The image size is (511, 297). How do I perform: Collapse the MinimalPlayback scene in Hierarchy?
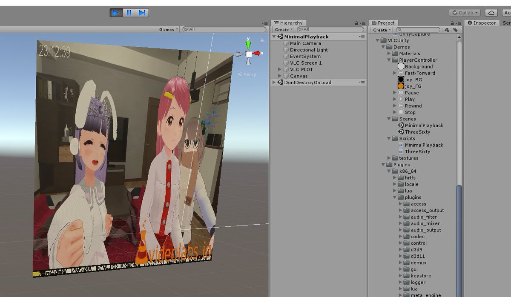coord(274,37)
